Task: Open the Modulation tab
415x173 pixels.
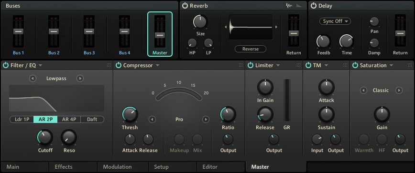Action: [x=122, y=167]
